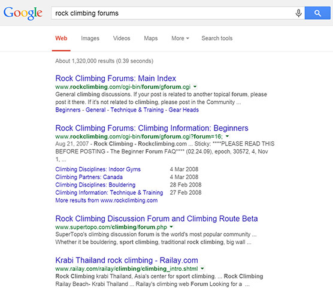Follow the Gear Heads sitelink
333x290 pixels.
184,110
